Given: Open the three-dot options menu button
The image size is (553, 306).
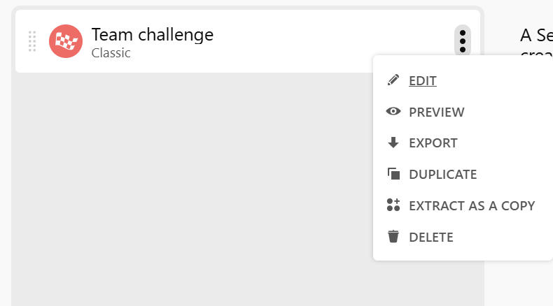Looking at the screenshot, I should 462,41.
